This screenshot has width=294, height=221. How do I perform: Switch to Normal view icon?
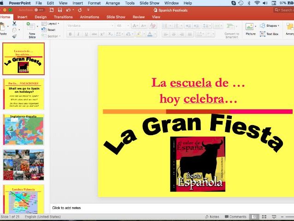click(x=254, y=217)
